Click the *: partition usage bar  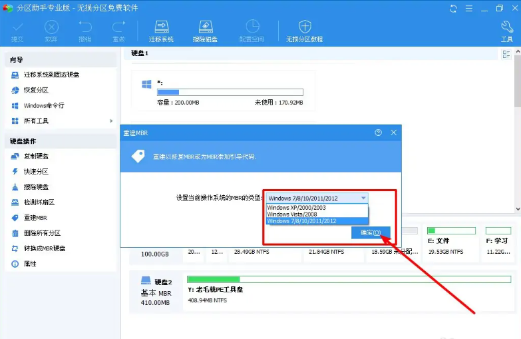(230, 92)
